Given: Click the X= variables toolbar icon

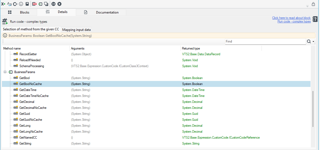Looking at the screenshot, I should click(x=3, y=4).
